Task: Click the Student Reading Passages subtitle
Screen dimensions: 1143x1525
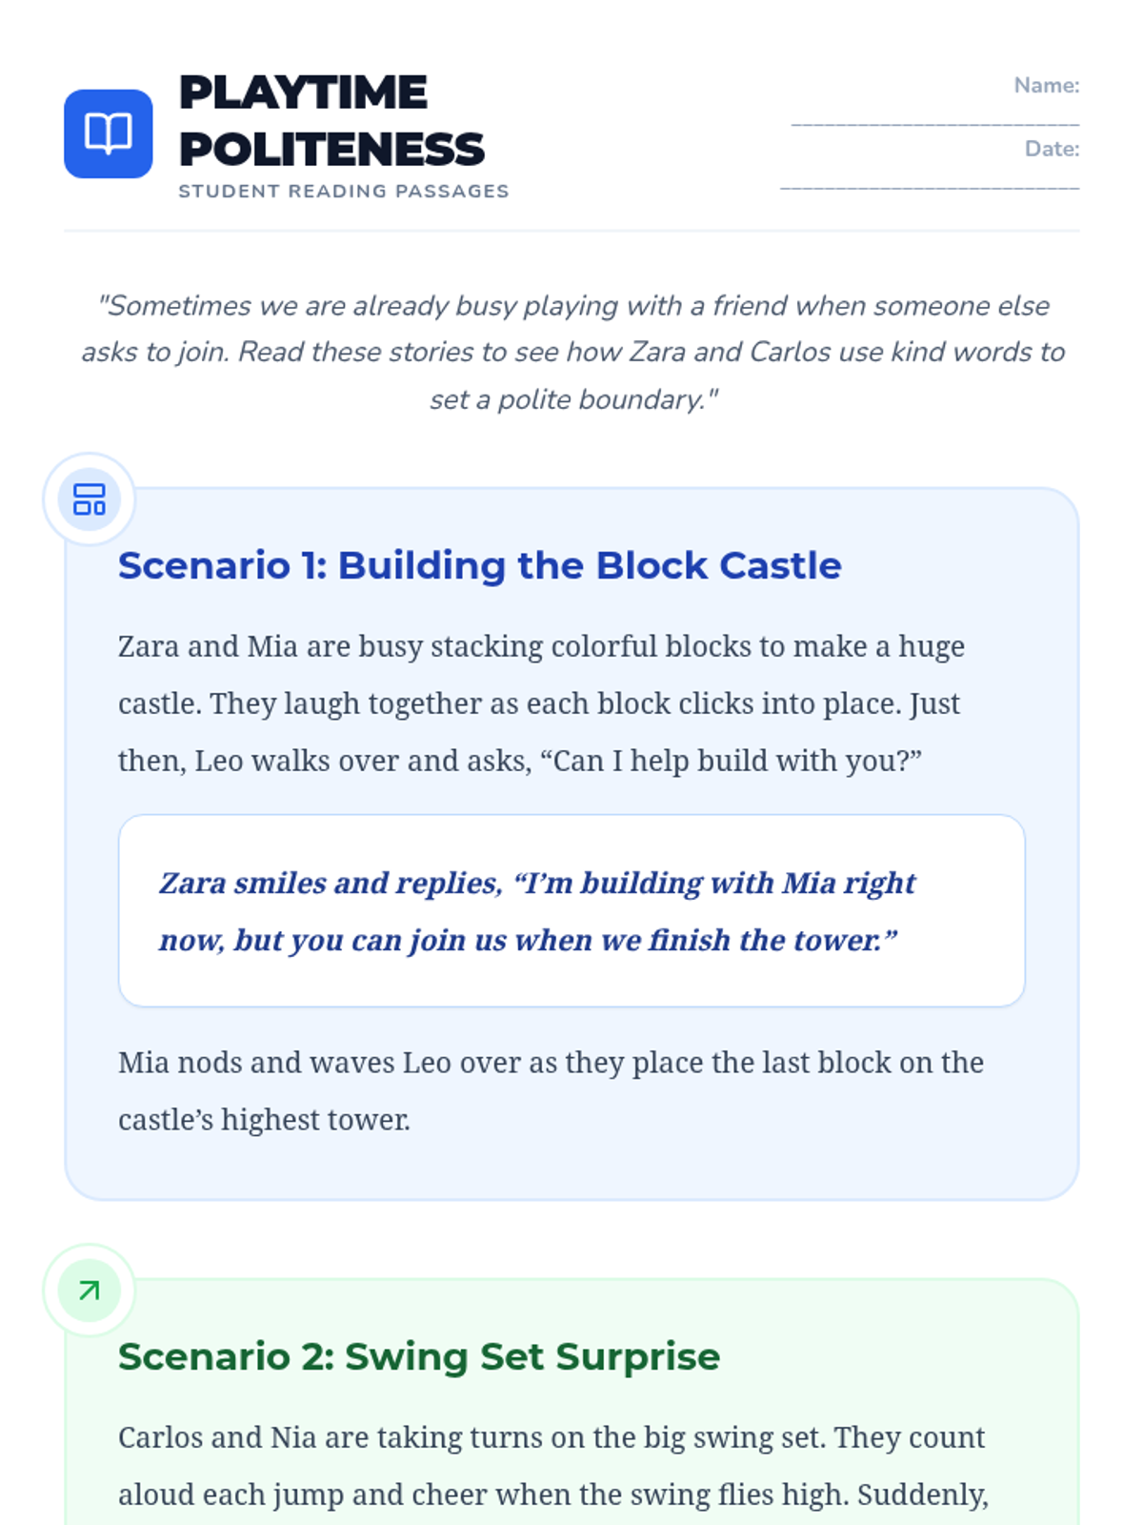Action: (344, 191)
